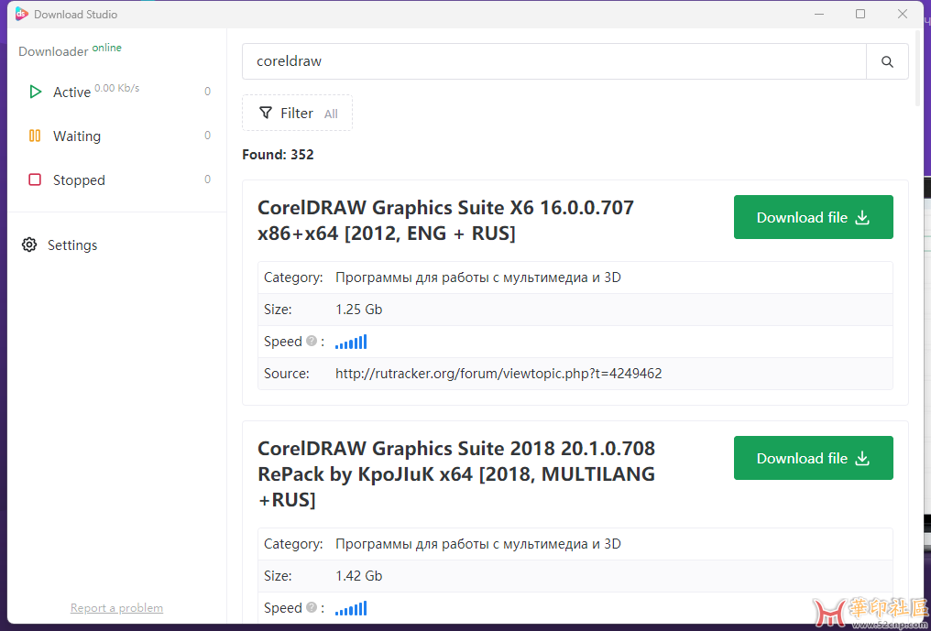Click CorelDRAW Graphics Suite X6 title
The height and width of the screenshot is (631, 931).
coord(445,220)
